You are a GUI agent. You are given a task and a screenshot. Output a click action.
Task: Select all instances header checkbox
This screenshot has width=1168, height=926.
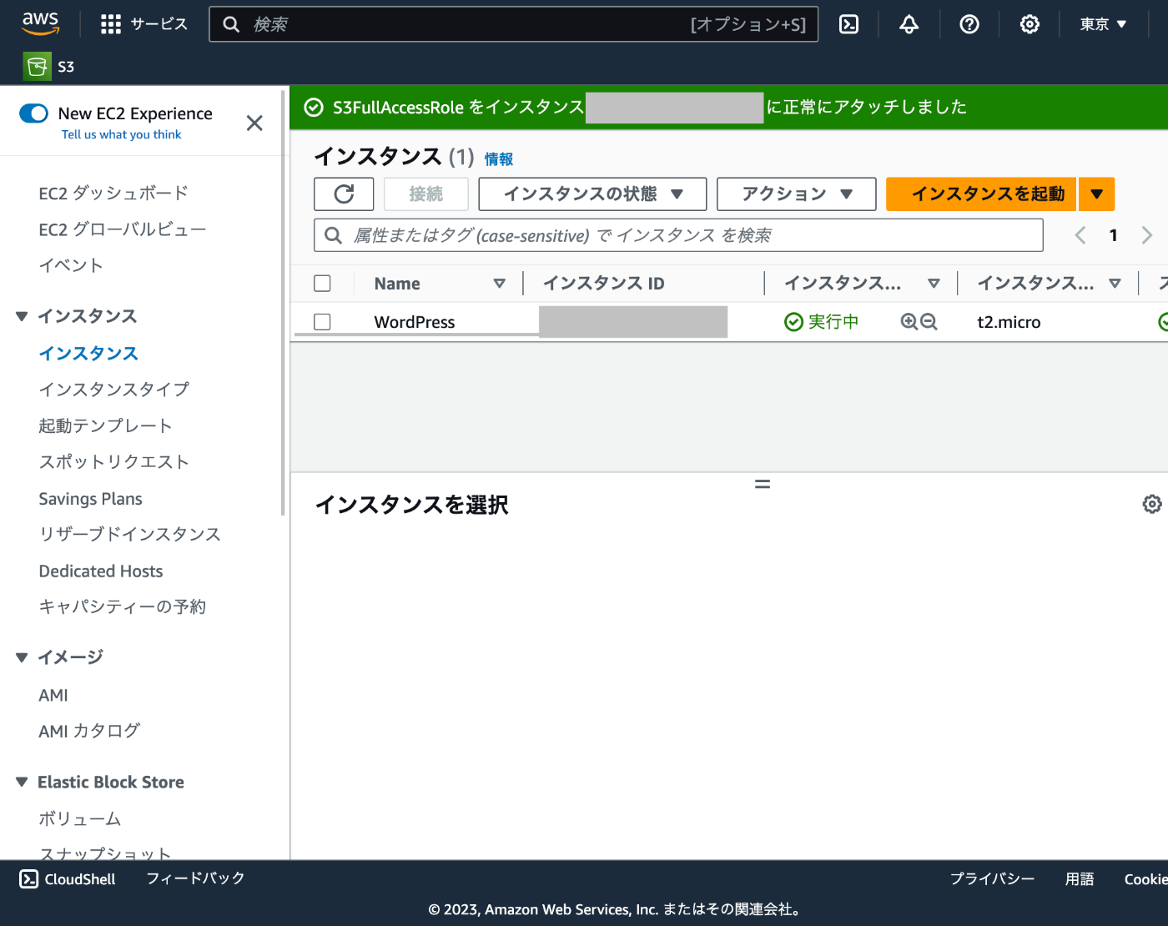pyautogui.click(x=322, y=284)
